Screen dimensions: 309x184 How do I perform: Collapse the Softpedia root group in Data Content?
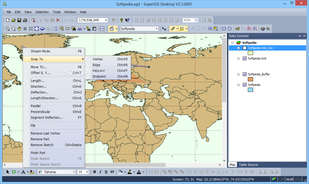[232, 43]
